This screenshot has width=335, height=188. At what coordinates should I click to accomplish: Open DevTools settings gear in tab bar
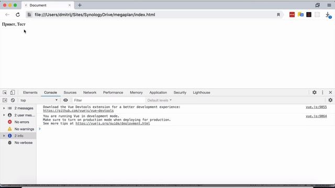click(314, 92)
